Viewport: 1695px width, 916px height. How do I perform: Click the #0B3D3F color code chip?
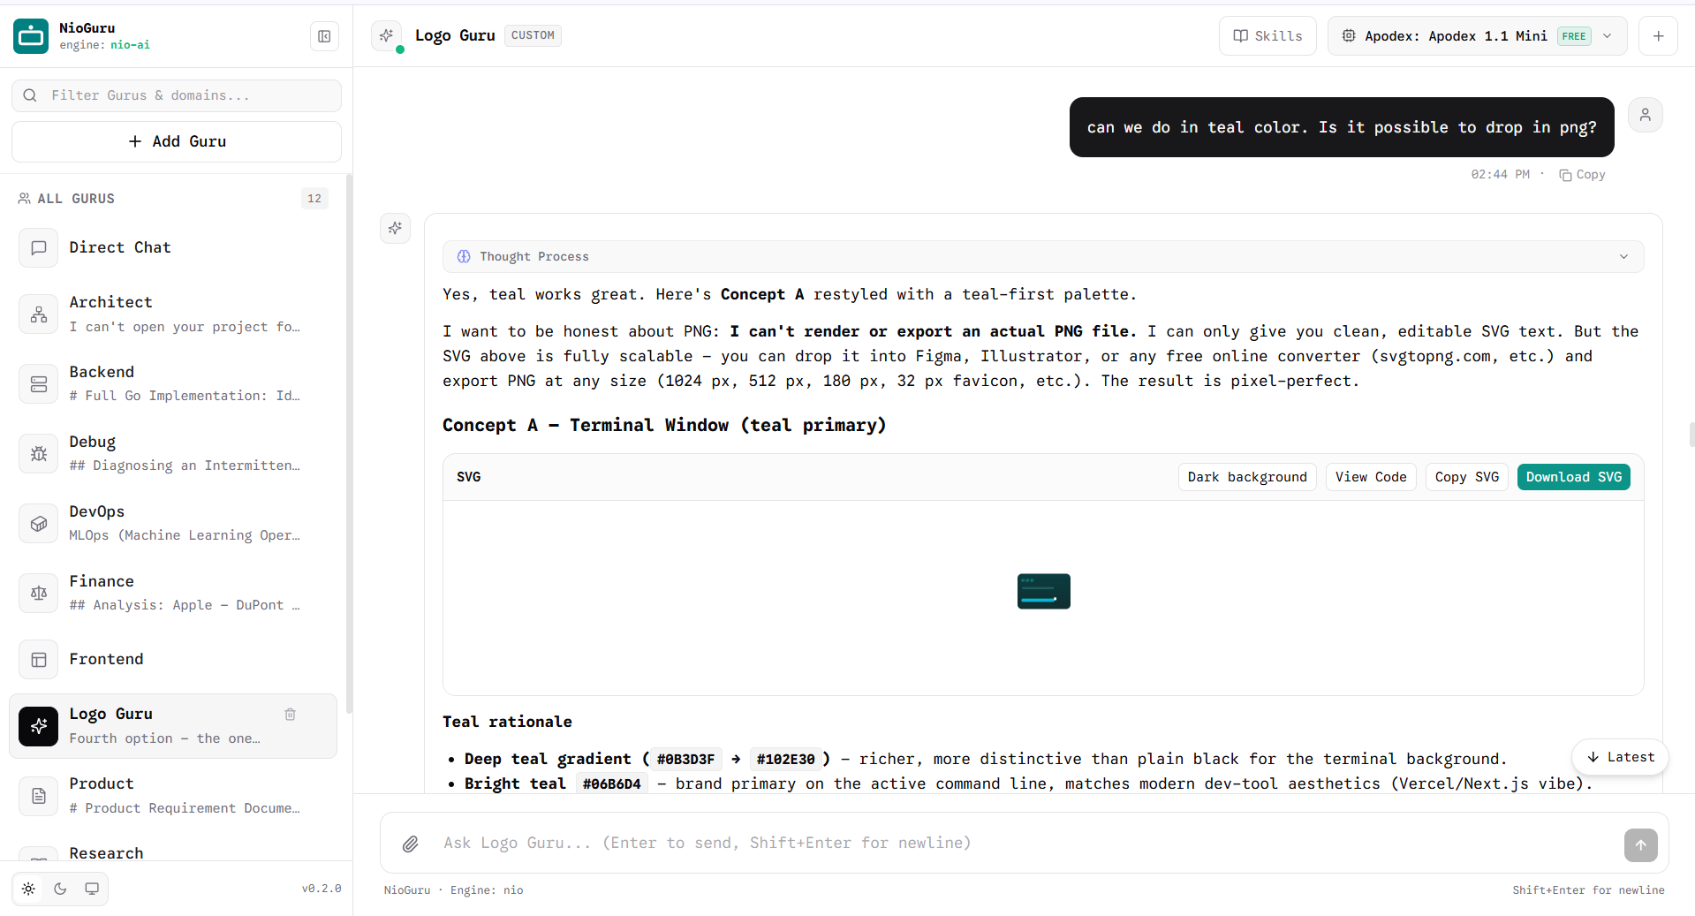[685, 760]
